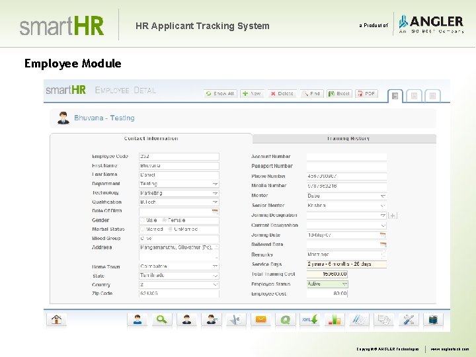Screen dimensions: 476x357
Task: Click the pushpin icon in bottom toolbar
Action: click(236, 320)
